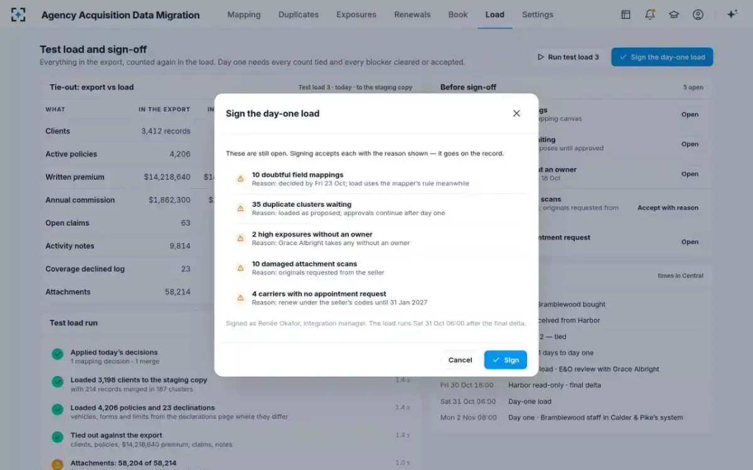
Task: Click green check for Loaded 3,198 clients
Action: [57, 382]
